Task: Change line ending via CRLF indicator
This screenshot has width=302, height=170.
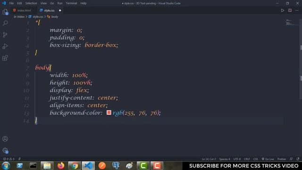Action: click(x=247, y=159)
